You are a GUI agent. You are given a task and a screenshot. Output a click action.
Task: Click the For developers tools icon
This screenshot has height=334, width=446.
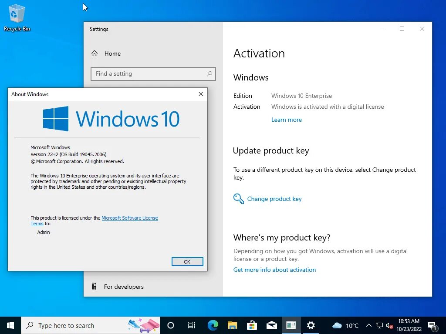point(94,286)
